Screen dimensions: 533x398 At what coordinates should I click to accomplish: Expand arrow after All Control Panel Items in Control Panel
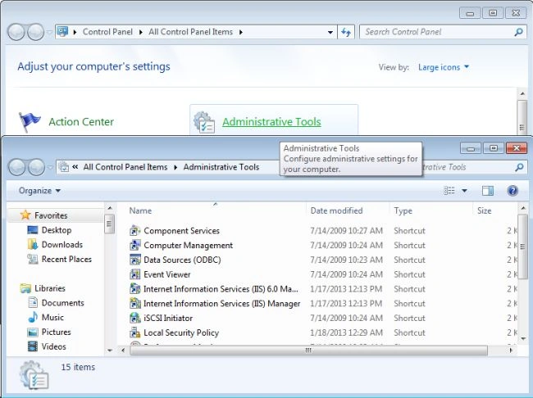241,32
